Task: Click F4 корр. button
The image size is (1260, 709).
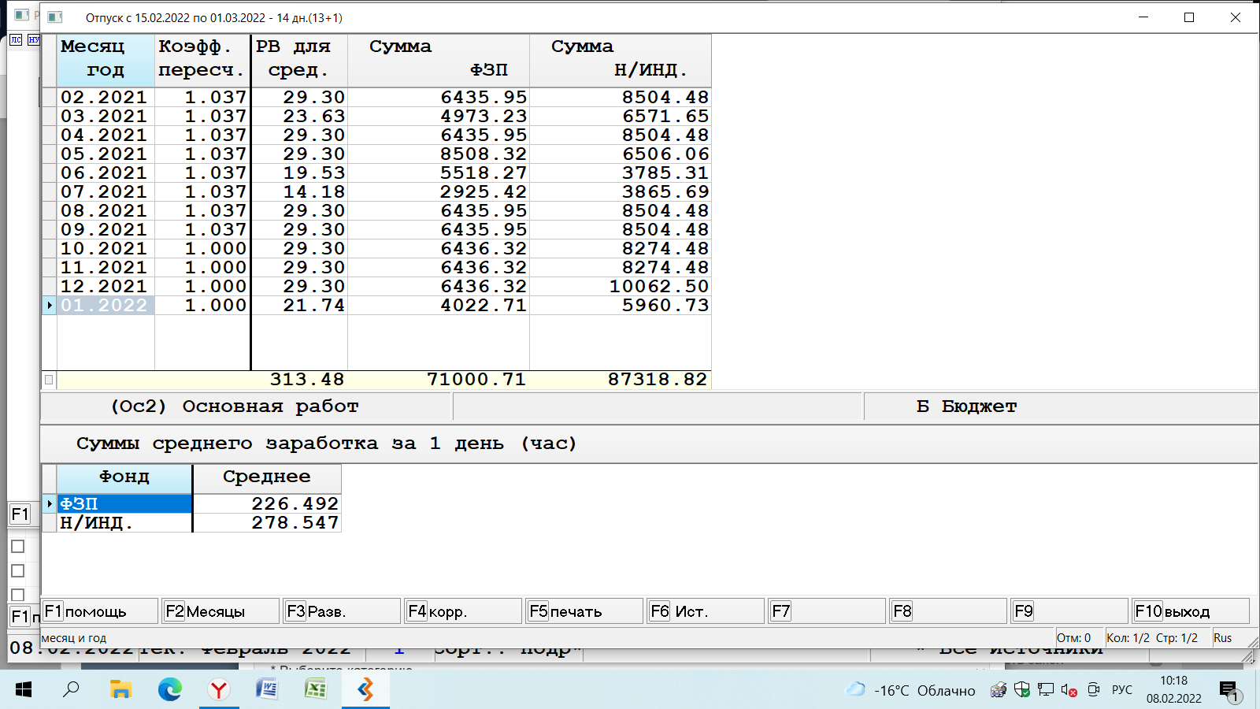Action: pos(463,611)
